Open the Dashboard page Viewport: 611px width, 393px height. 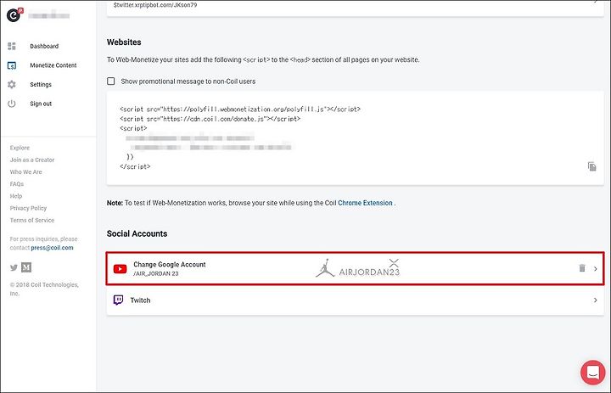(44, 46)
